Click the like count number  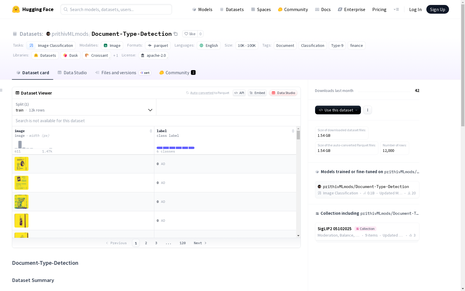200,34
